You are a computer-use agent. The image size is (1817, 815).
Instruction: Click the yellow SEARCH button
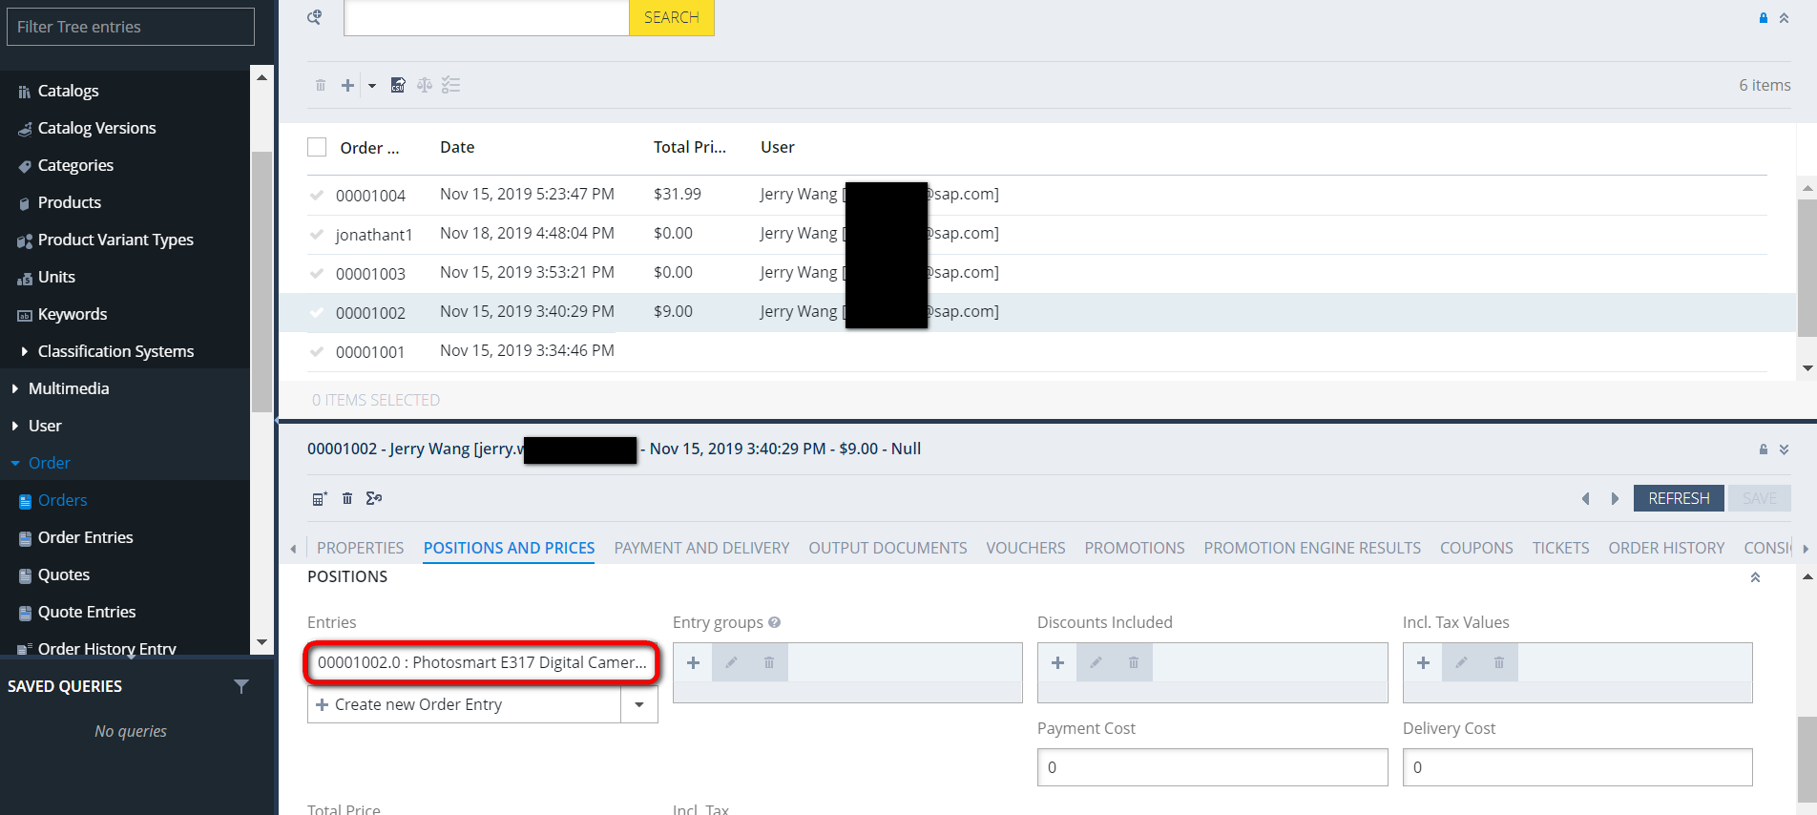pyautogui.click(x=672, y=17)
